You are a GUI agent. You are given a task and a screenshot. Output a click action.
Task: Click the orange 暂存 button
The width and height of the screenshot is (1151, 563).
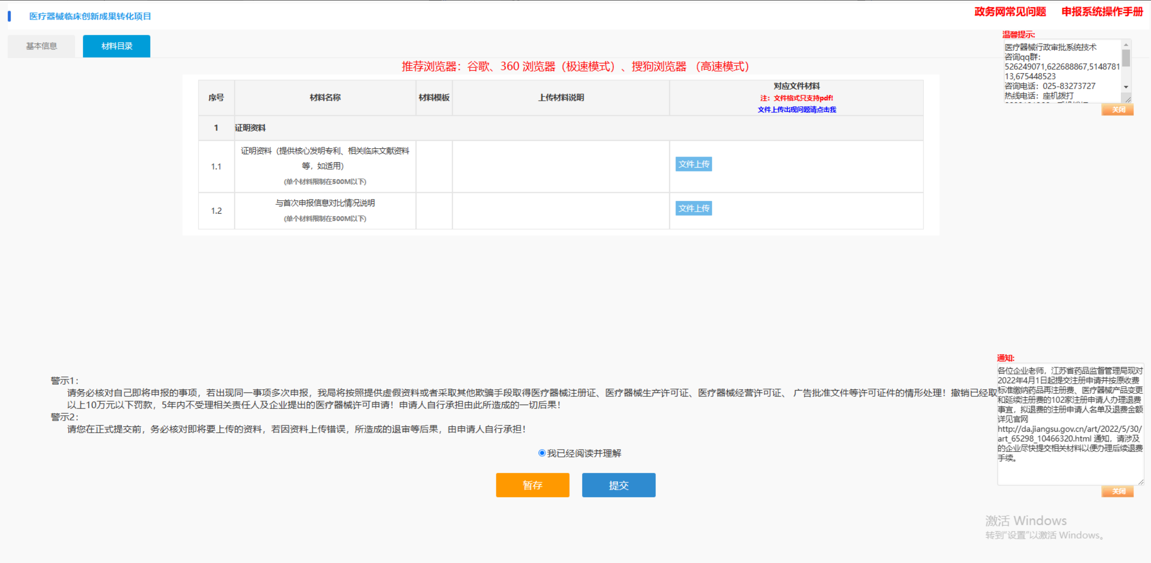(x=532, y=485)
